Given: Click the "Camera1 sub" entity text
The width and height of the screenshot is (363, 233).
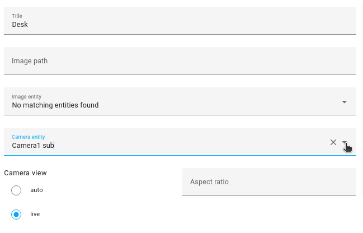Looking at the screenshot, I should (x=32, y=146).
